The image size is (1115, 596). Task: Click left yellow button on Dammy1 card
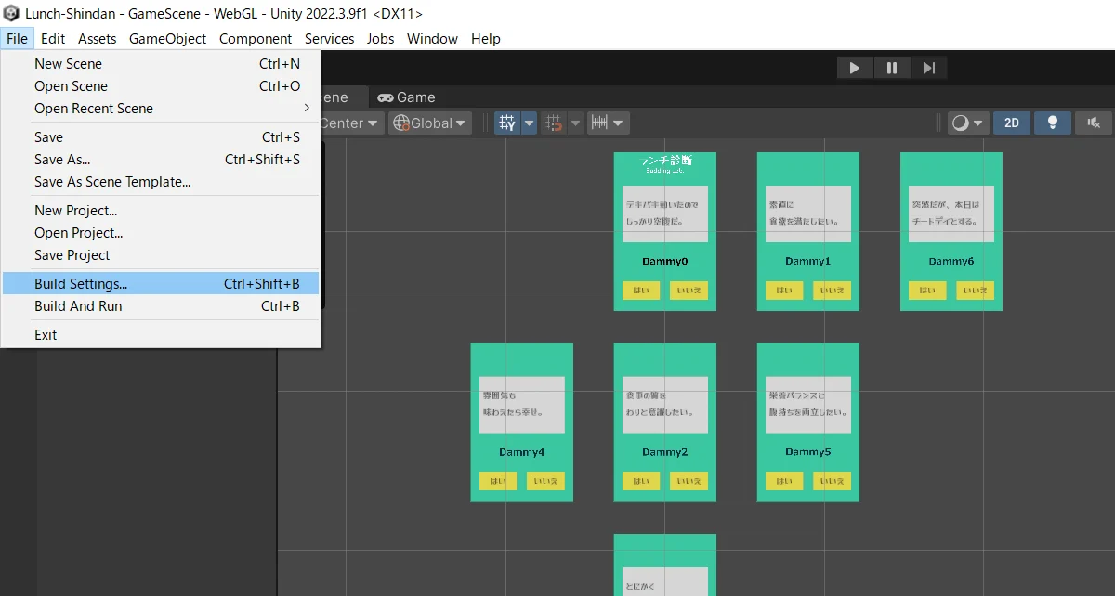[x=784, y=291]
